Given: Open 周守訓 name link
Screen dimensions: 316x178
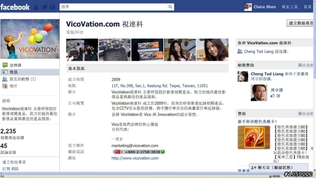Looking at the screenshot, I should point(276,90).
